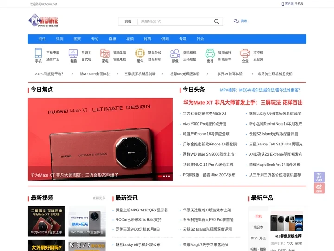Open the 笔记本 category link
Image resolution: width=334 pixels, height=251 pixels.
(86, 53)
